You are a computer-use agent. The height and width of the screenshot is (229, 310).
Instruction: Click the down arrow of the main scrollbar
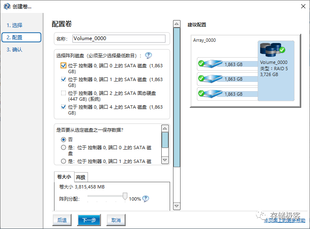pos(176,206)
